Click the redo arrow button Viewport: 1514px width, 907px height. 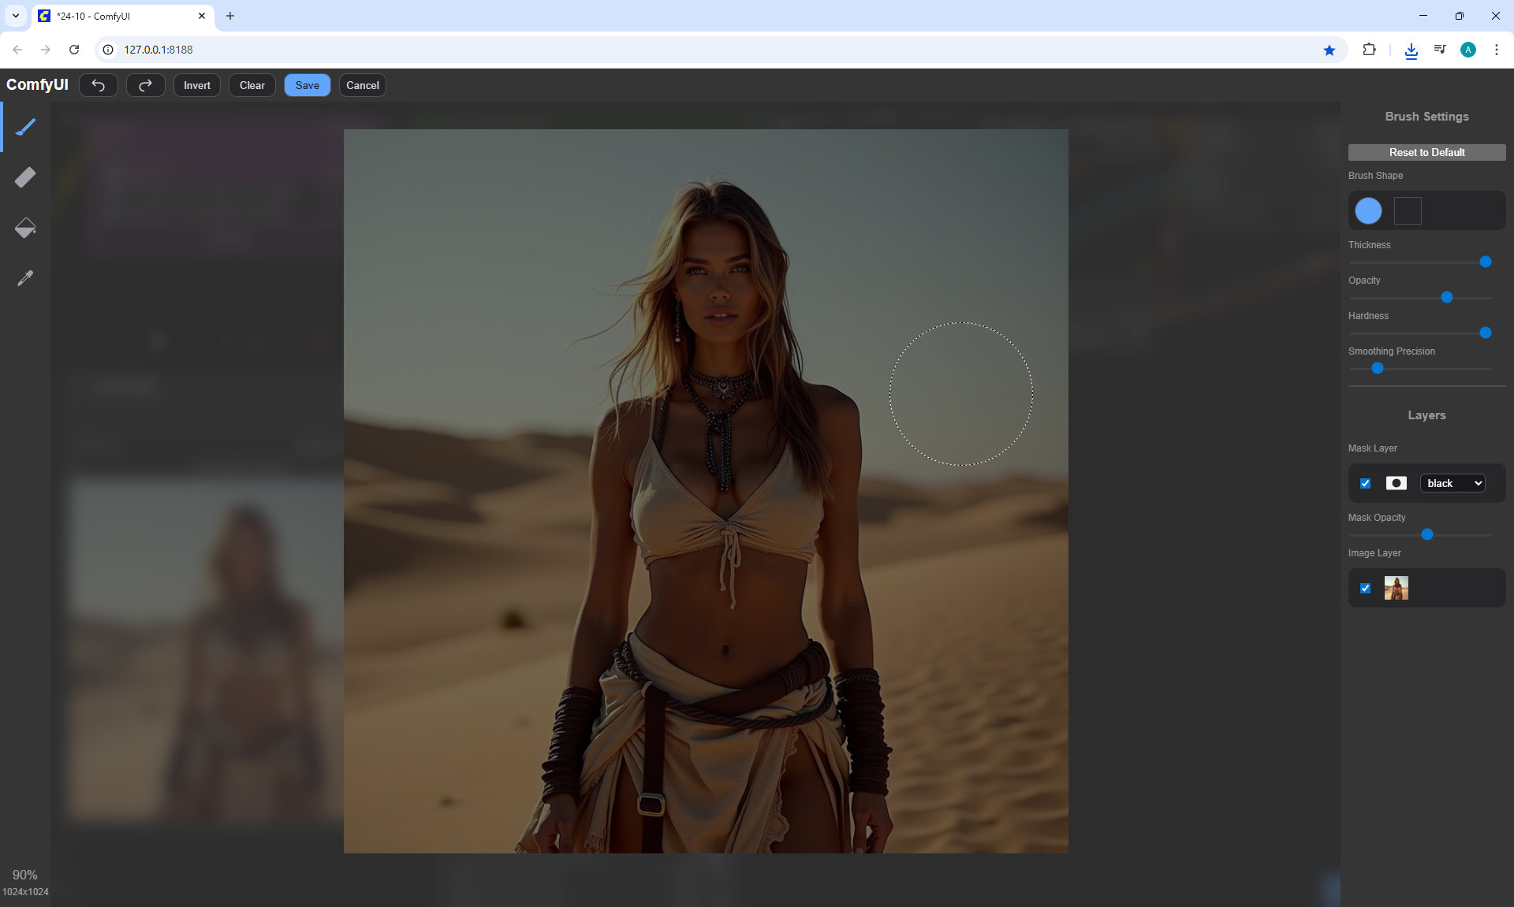pos(146,85)
